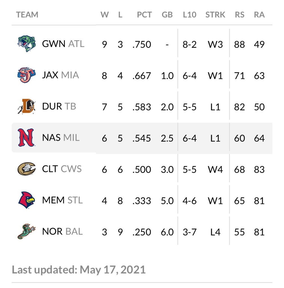The width and height of the screenshot is (284, 288).
Task: Sort by RS column header
Action: [239, 15]
